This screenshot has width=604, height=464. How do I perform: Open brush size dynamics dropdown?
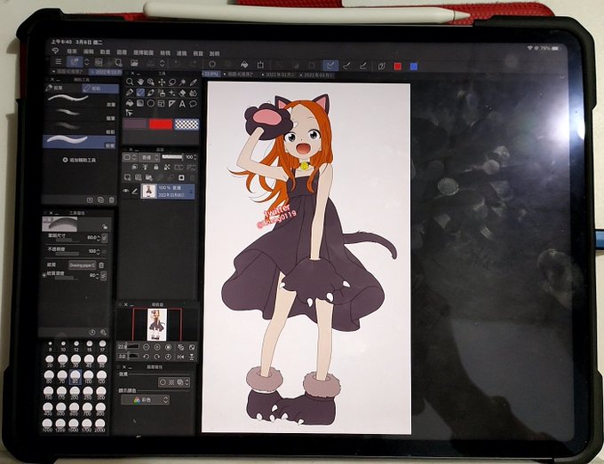pos(105,238)
